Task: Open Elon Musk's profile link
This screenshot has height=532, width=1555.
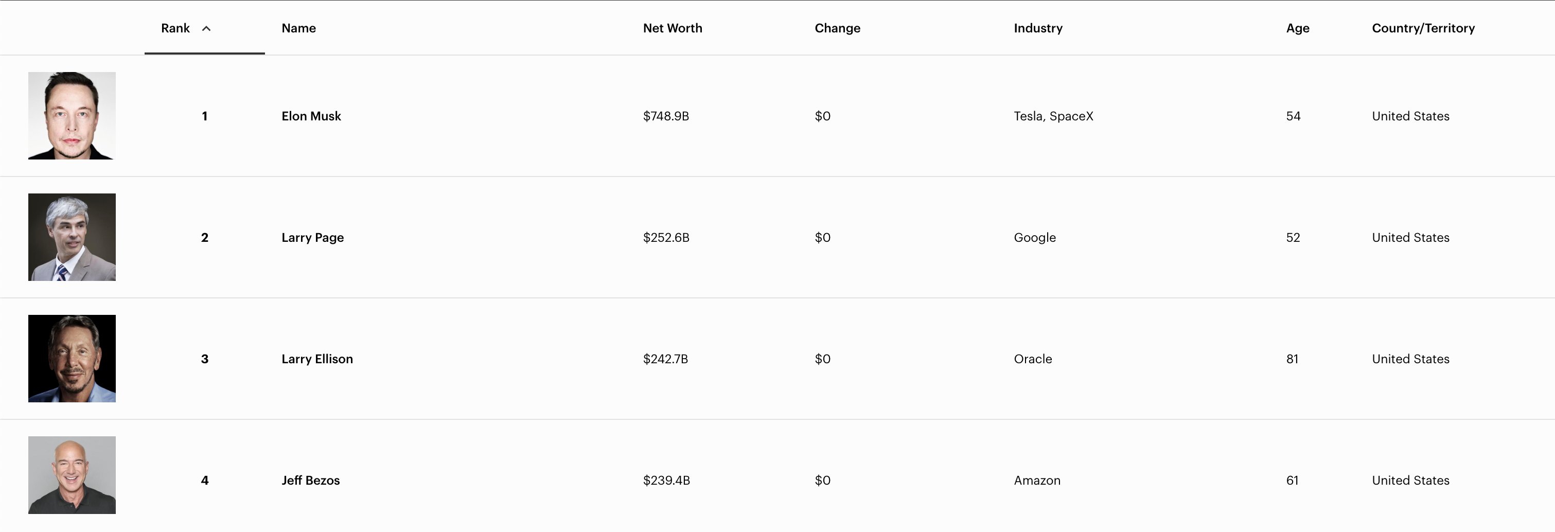Action: tap(311, 116)
